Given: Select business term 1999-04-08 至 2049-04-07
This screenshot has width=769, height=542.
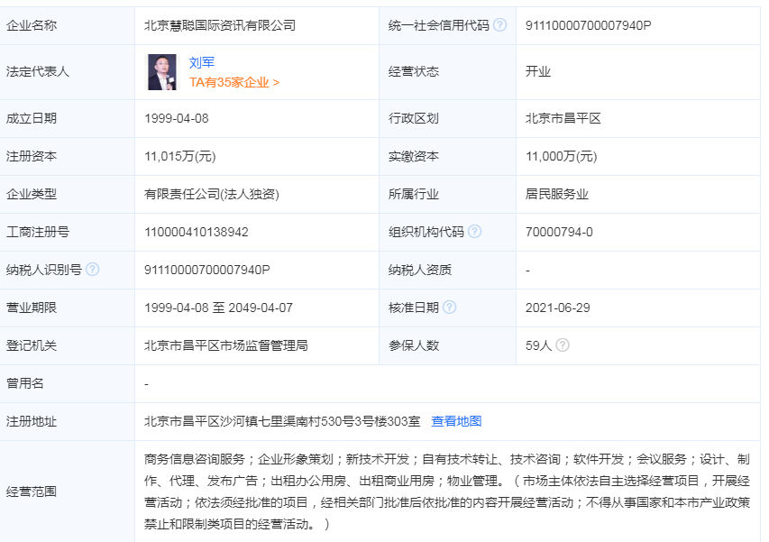Looking at the screenshot, I should 218,308.
